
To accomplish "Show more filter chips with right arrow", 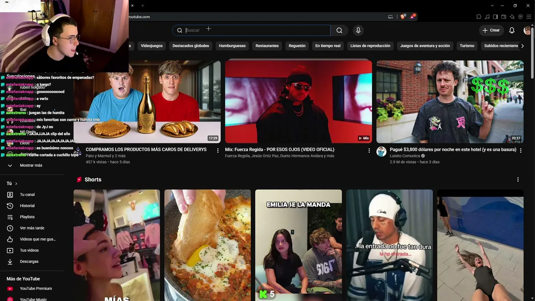I will click(522, 46).
